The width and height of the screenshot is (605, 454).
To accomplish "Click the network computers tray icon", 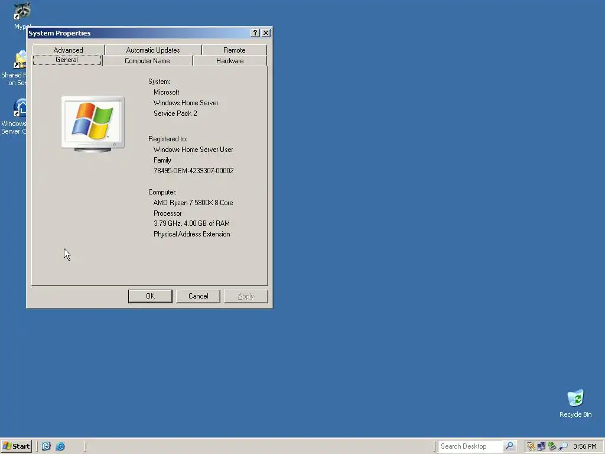I will 541,446.
